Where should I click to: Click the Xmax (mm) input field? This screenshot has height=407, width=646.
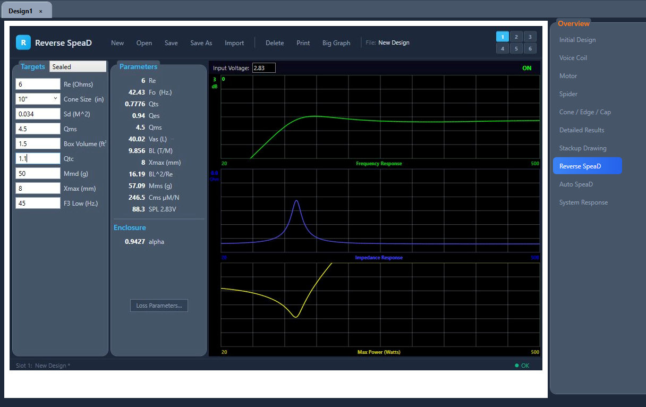[38, 188]
